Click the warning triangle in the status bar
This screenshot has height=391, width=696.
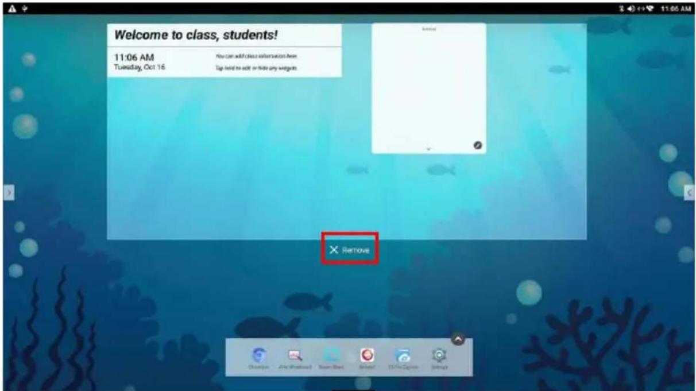click(x=12, y=9)
